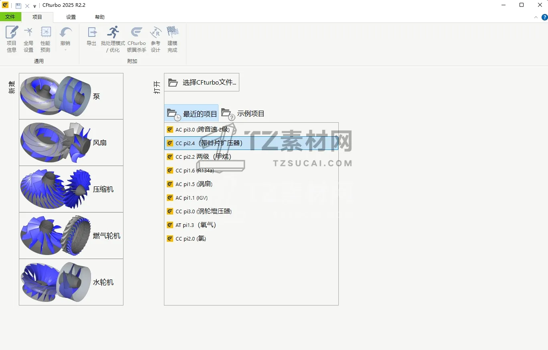Viewport: 548px width, 350px height.
Task: Open help via the blue question mark
Action: click(x=544, y=17)
